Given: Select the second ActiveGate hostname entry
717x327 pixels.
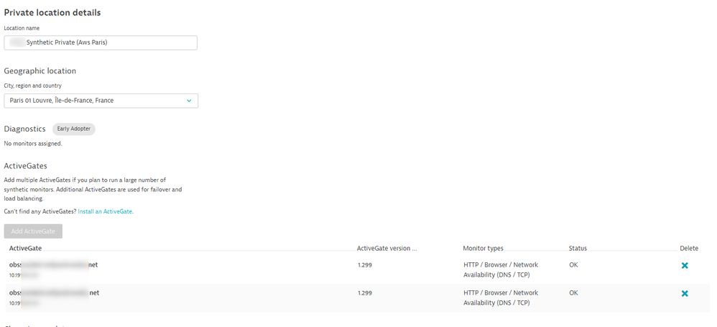Looking at the screenshot, I should (x=54, y=293).
